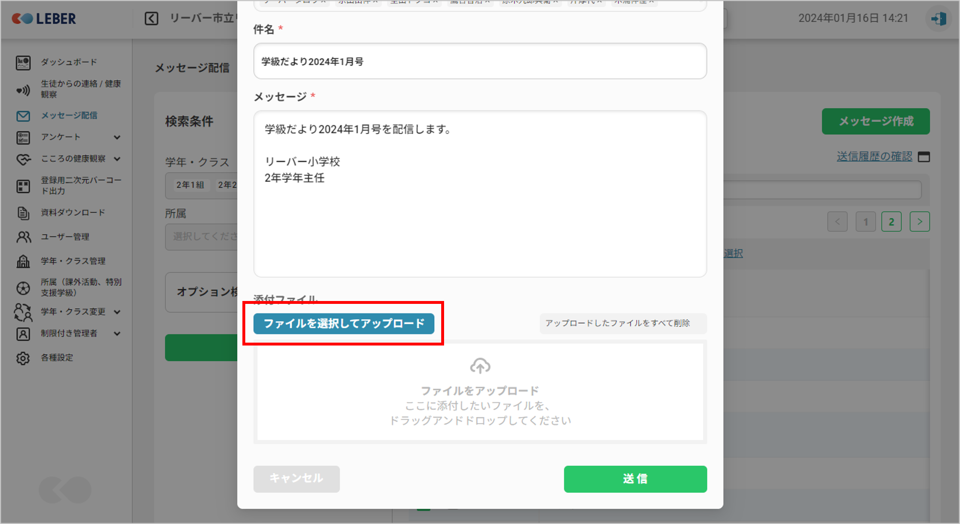Click the Dashboard icon in sidebar
The width and height of the screenshot is (960, 524).
tap(23, 63)
